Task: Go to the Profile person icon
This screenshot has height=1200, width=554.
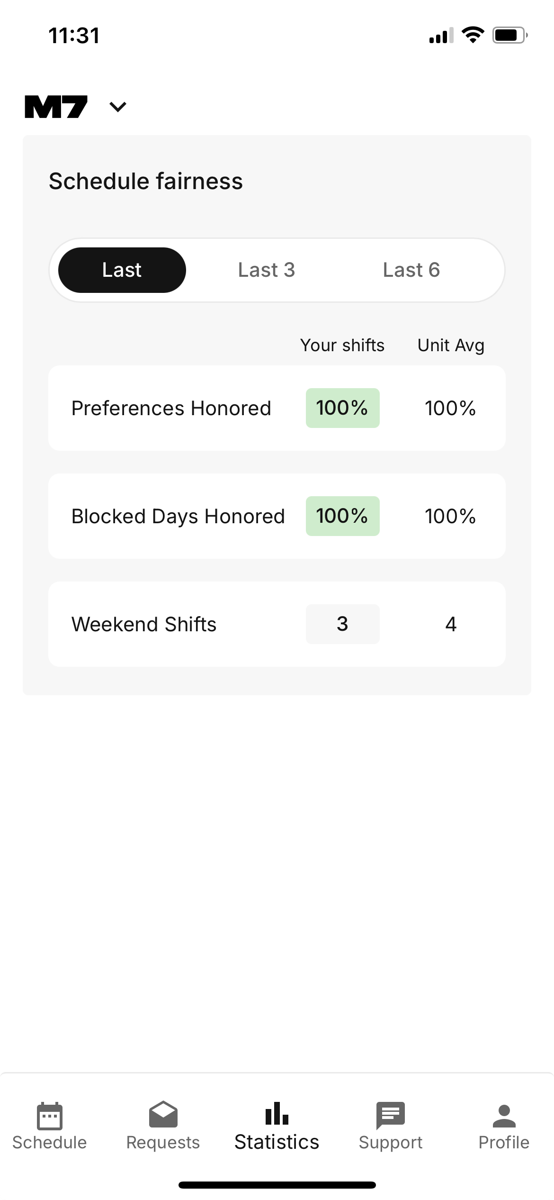Action: point(504,1116)
